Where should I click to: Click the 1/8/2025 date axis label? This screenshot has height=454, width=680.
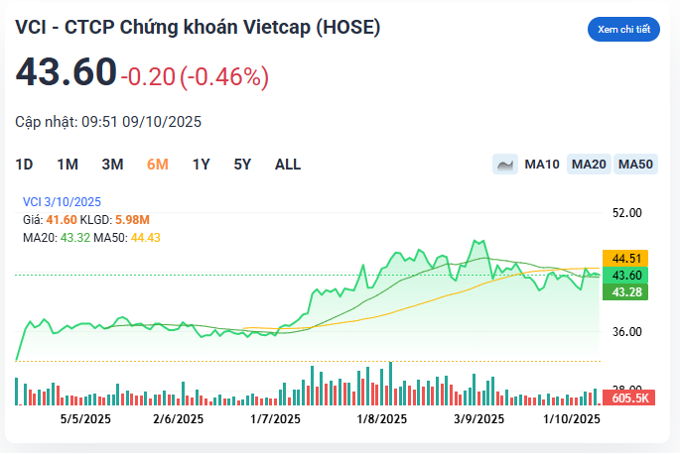(382, 419)
